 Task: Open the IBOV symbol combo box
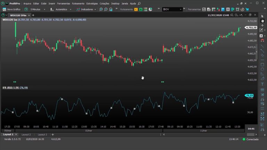click(172, 9)
